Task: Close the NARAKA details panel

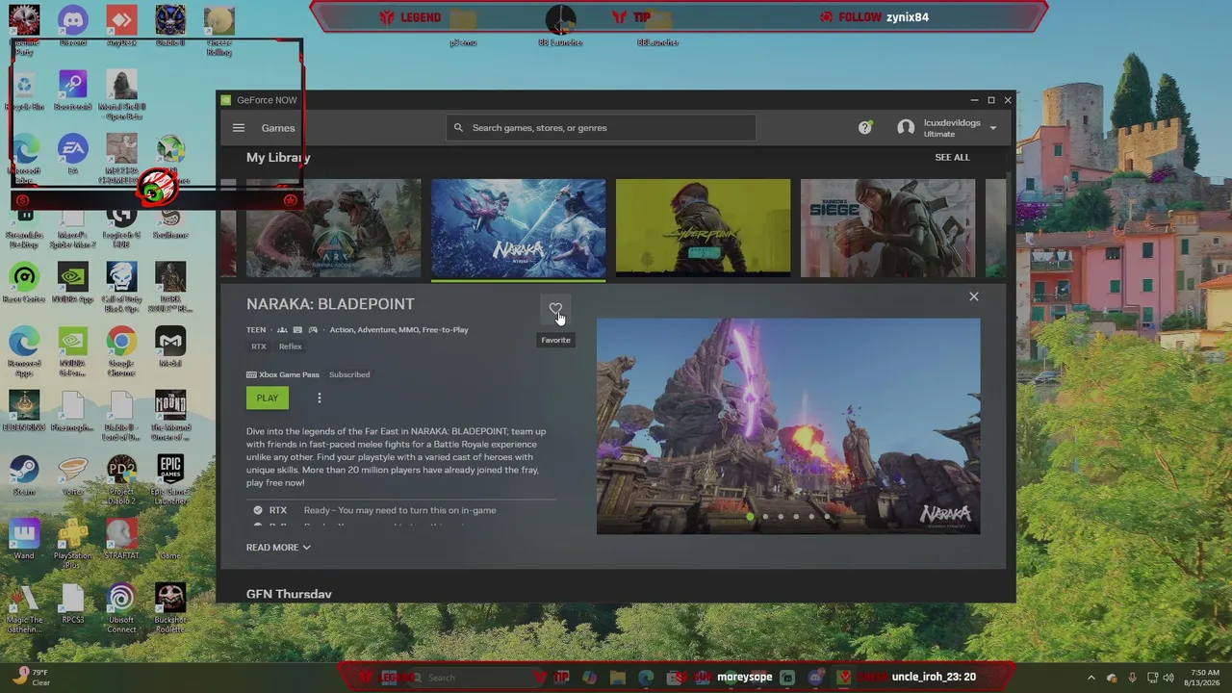Action: [x=973, y=296]
